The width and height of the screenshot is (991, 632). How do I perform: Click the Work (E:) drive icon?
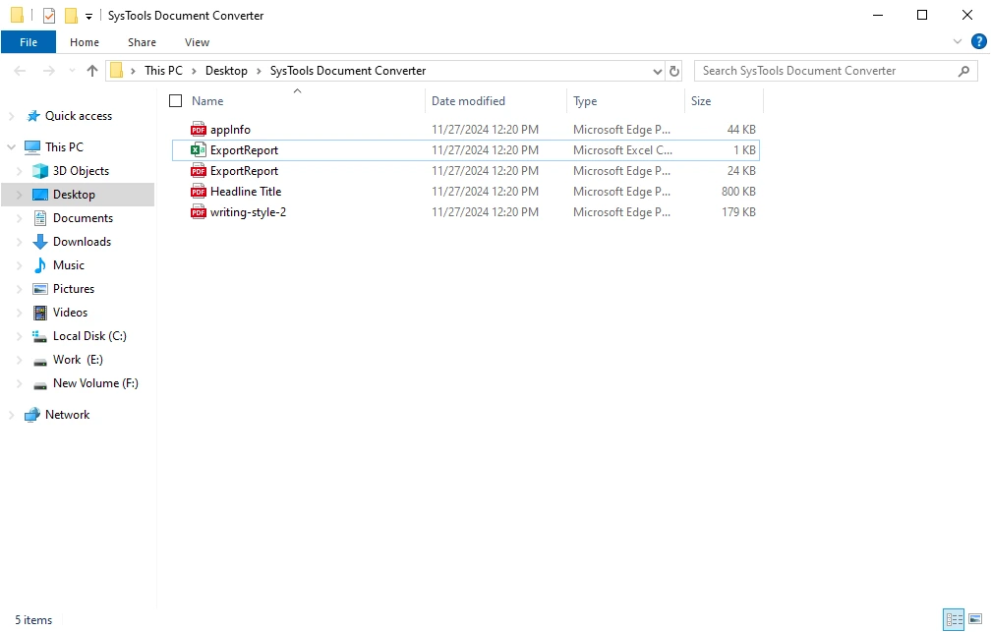click(x=40, y=362)
